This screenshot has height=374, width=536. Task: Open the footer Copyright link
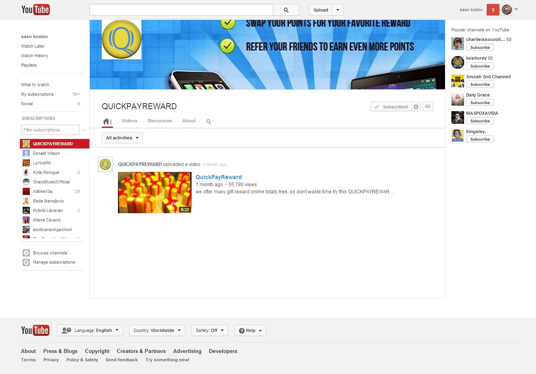(x=97, y=351)
